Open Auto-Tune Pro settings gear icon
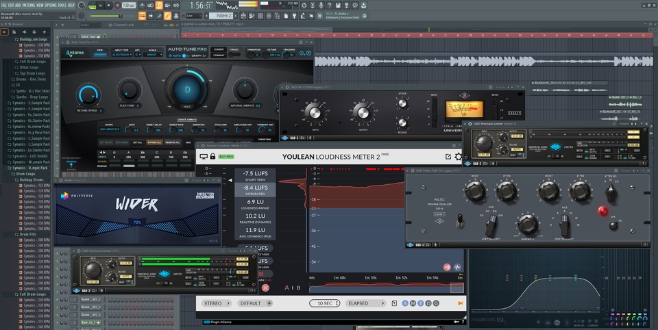Viewport: 658px width, 330px height. click(302, 53)
